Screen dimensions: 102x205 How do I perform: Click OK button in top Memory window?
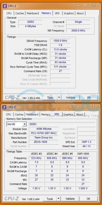pos(89,98)
